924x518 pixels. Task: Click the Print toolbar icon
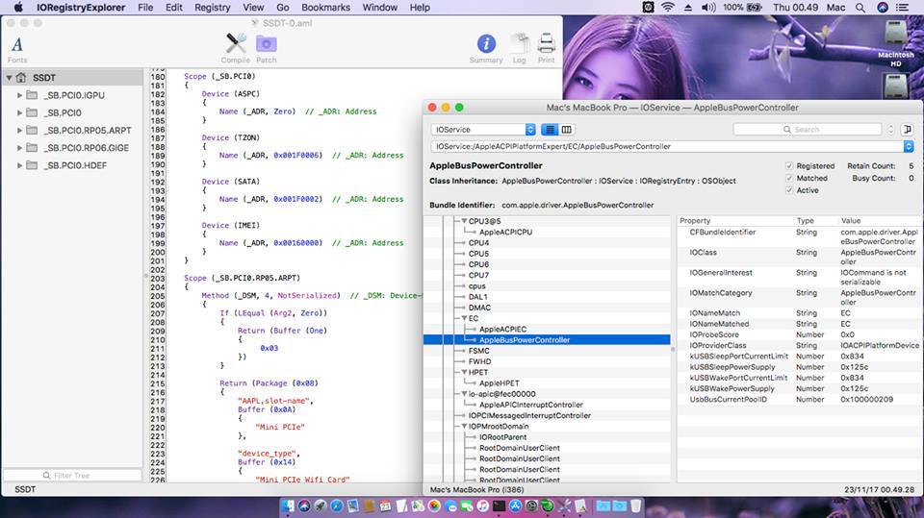pyautogui.click(x=547, y=43)
